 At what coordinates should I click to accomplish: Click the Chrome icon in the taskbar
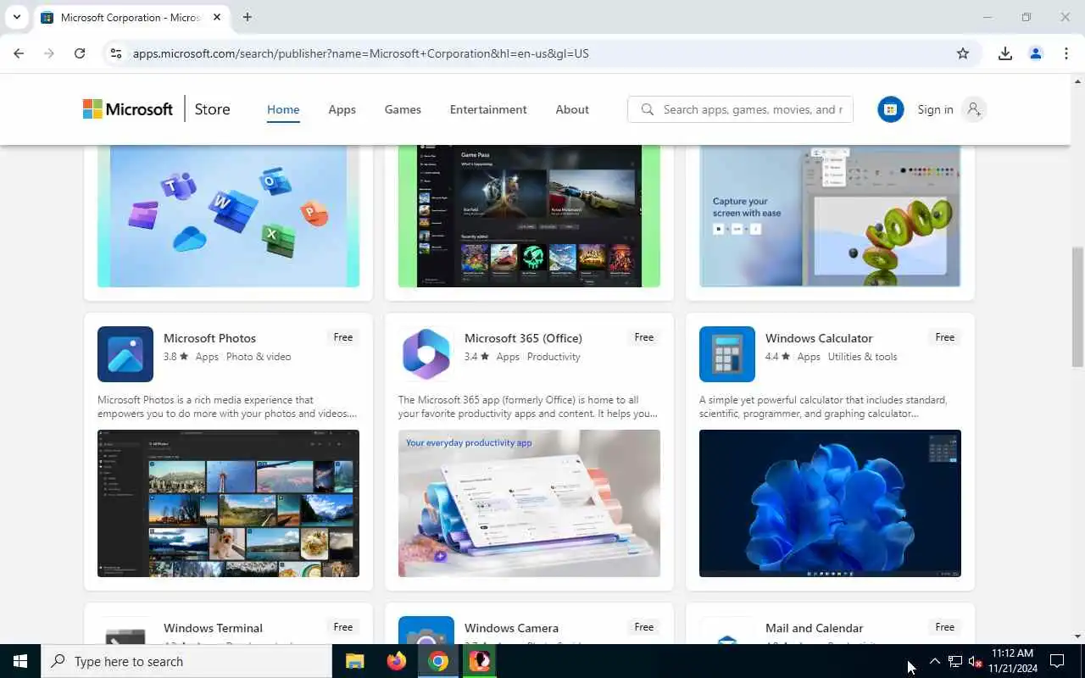click(x=438, y=661)
